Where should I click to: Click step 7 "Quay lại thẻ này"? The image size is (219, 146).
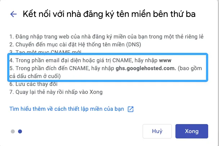[56, 92]
